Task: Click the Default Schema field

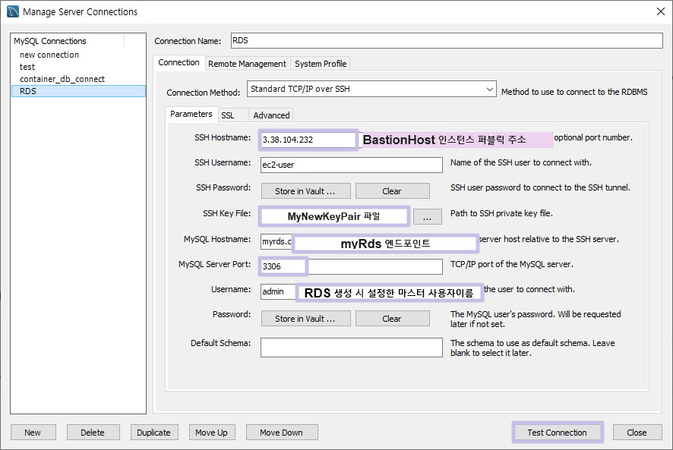Action: coord(352,348)
